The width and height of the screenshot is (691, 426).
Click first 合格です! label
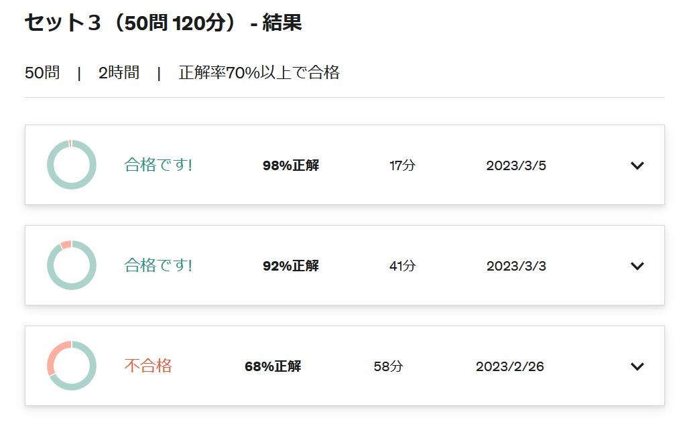click(158, 165)
